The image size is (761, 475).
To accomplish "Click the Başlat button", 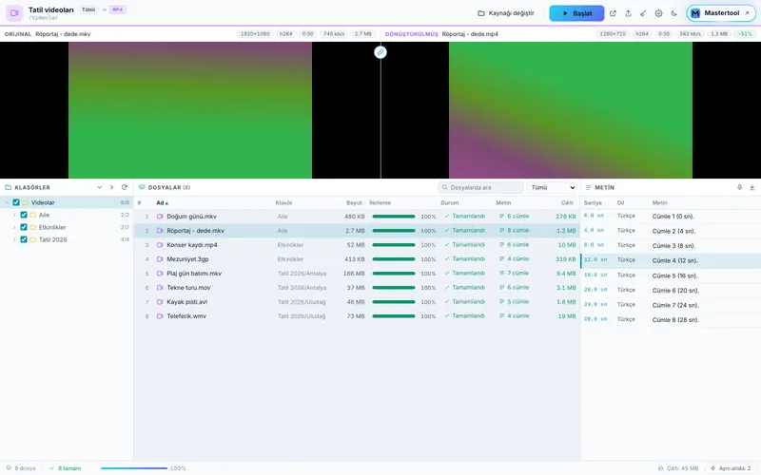I will (576, 13).
